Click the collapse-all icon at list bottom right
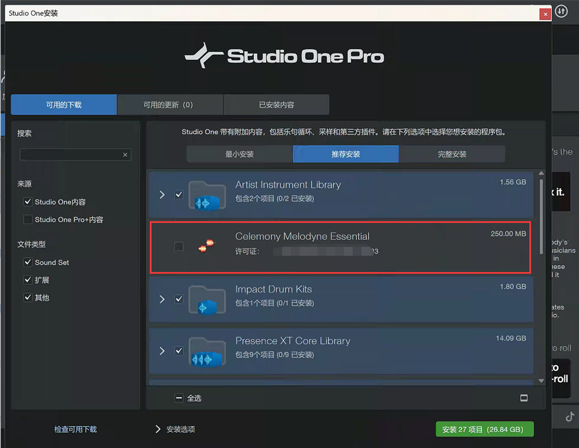 pyautogui.click(x=524, y=398)
